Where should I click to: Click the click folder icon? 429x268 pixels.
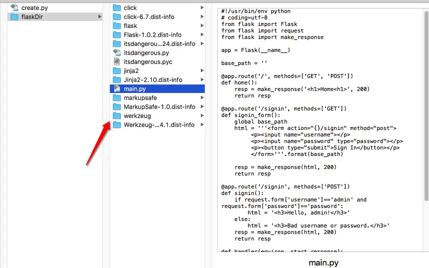117,7
